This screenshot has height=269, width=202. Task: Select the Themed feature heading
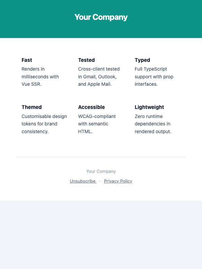pyautogui.click(x=32, y=107)
